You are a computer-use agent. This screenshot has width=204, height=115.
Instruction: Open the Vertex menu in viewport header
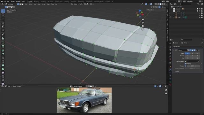43,4
